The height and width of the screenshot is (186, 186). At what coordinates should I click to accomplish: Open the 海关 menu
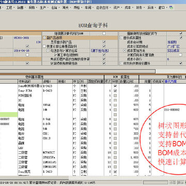tap(65, 8)
